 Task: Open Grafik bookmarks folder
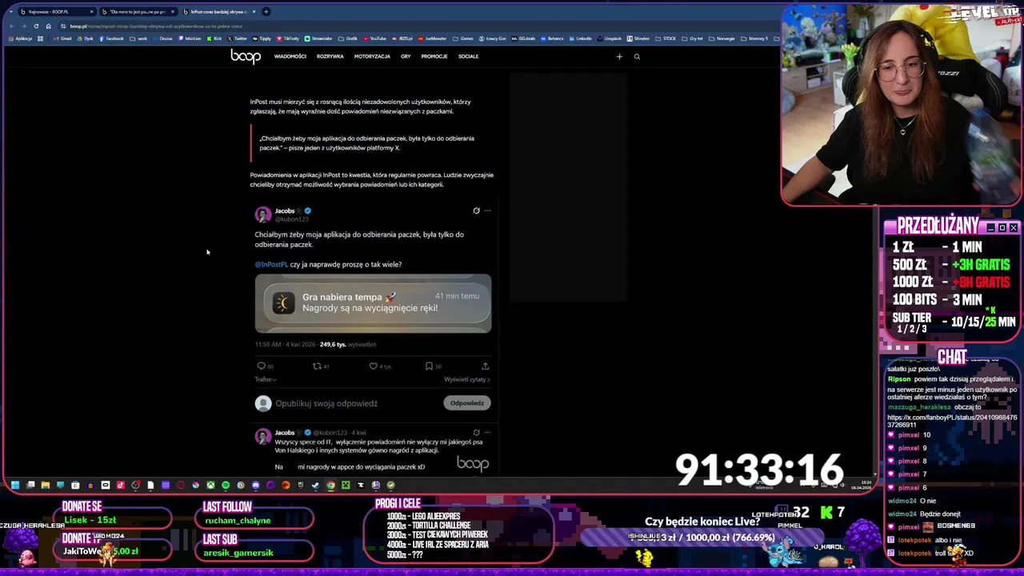coord(348,38)
